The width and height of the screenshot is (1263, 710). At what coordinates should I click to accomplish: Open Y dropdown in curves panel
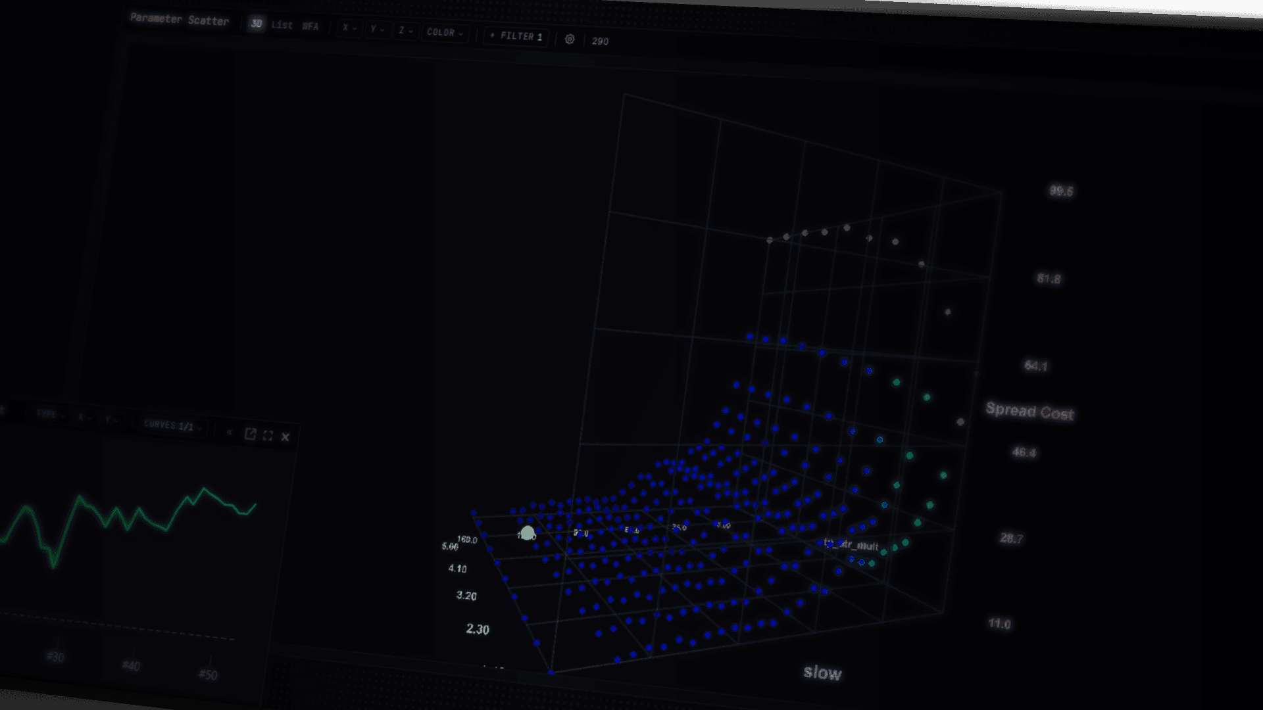pos(111,419)
